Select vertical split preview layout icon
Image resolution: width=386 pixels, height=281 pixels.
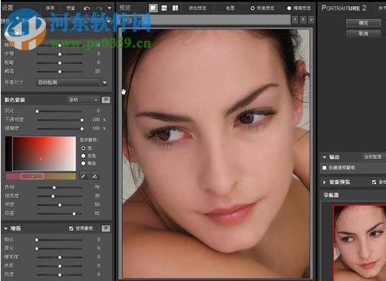175,8
